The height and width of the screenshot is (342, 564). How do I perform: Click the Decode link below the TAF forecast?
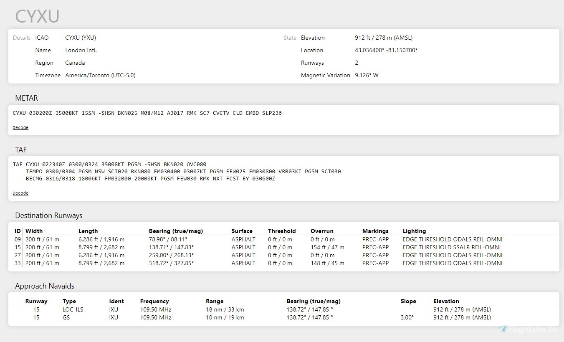pos(20,193)
